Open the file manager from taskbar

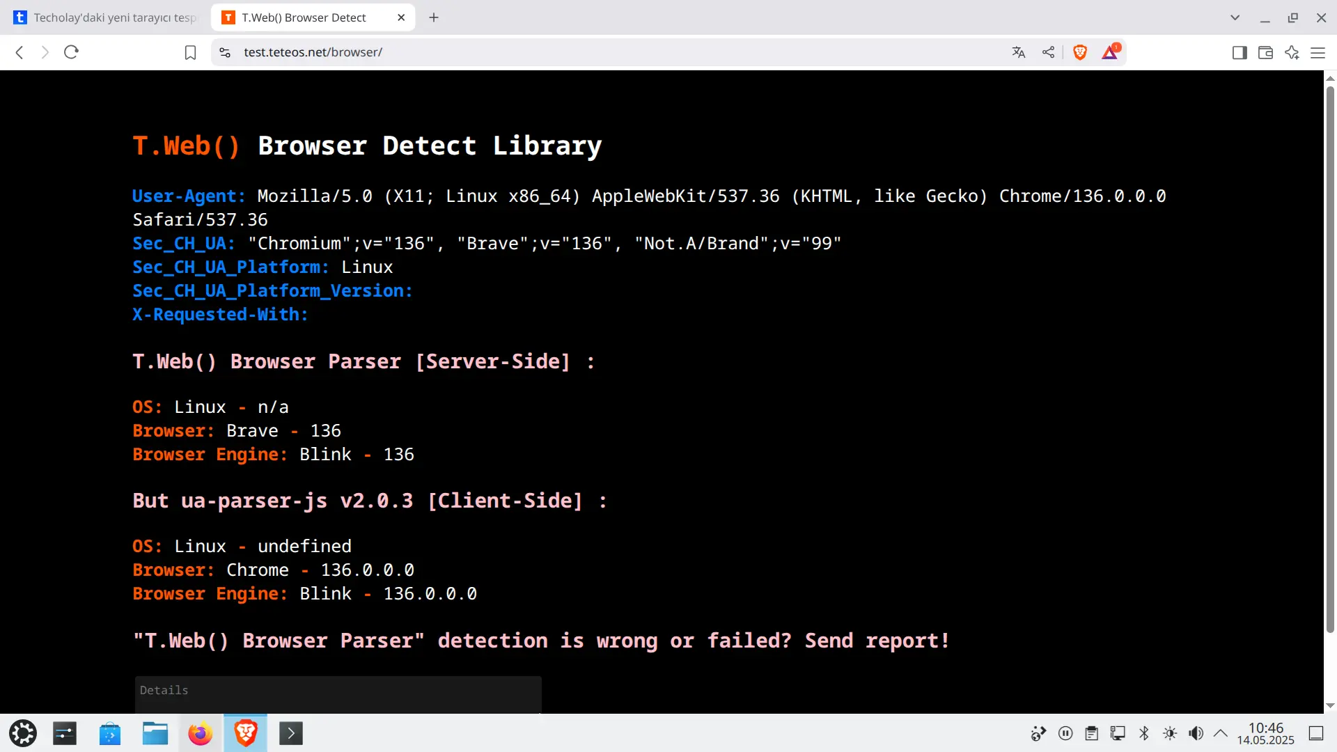(x=155, y=733)
